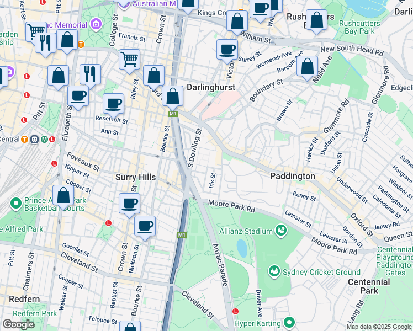
Task: Click the Darlinghurst suburb label
Action: pyautogui.click(x=210, y=87)
